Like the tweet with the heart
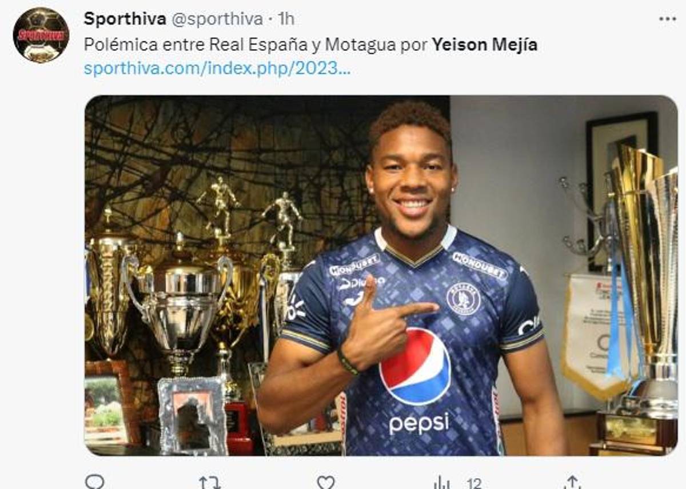The height and width of the screenshot is (489, 686). (x=326, y=483)
